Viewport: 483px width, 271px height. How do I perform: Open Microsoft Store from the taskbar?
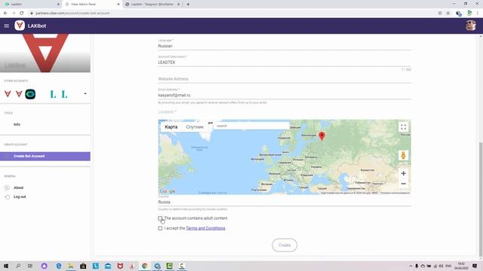point(83,266)
